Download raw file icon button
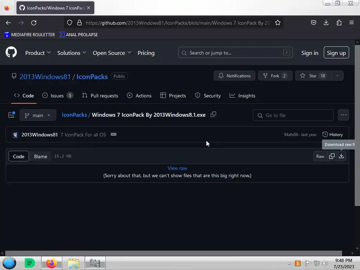This screenshot has height=270, width=360. 341,156
